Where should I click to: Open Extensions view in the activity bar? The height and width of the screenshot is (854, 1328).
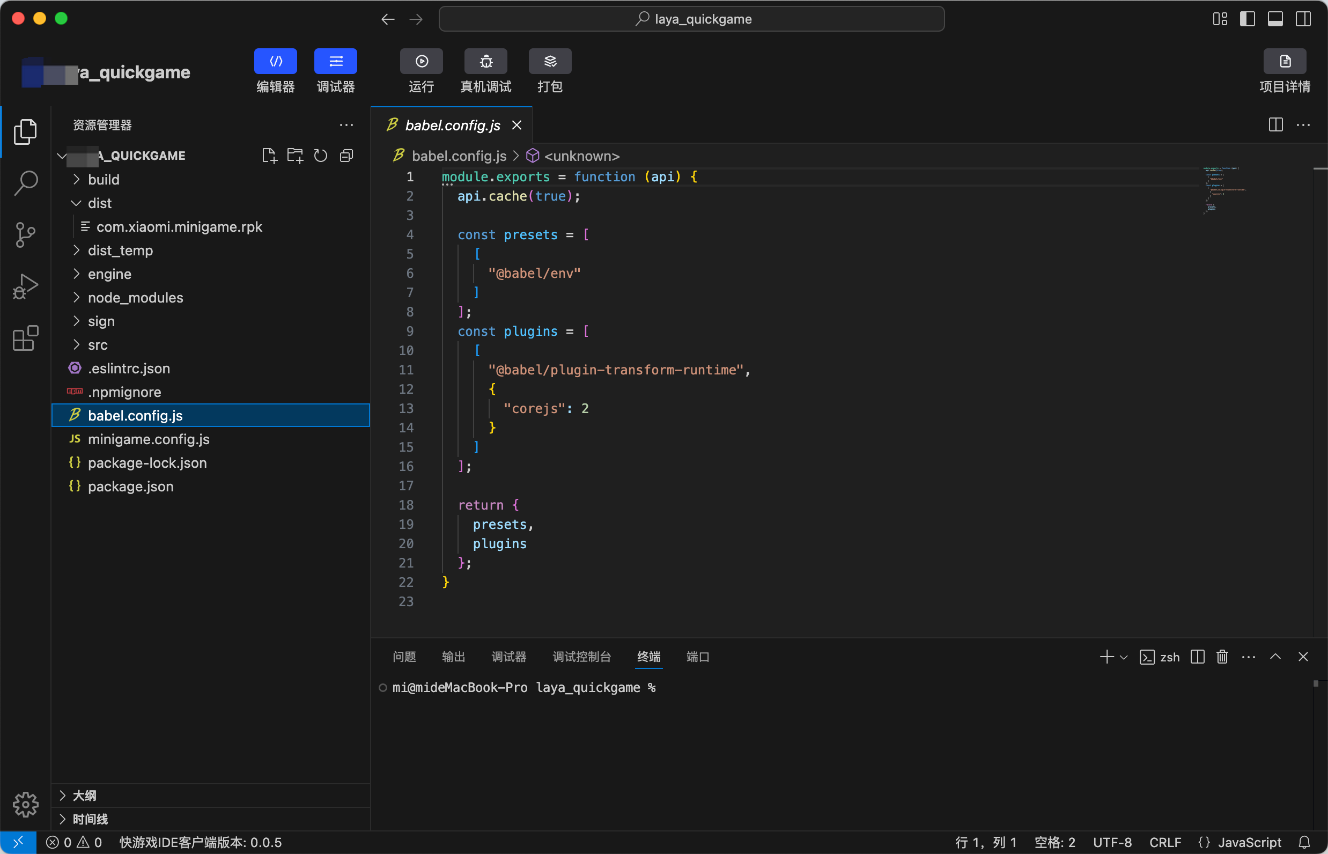26,338
